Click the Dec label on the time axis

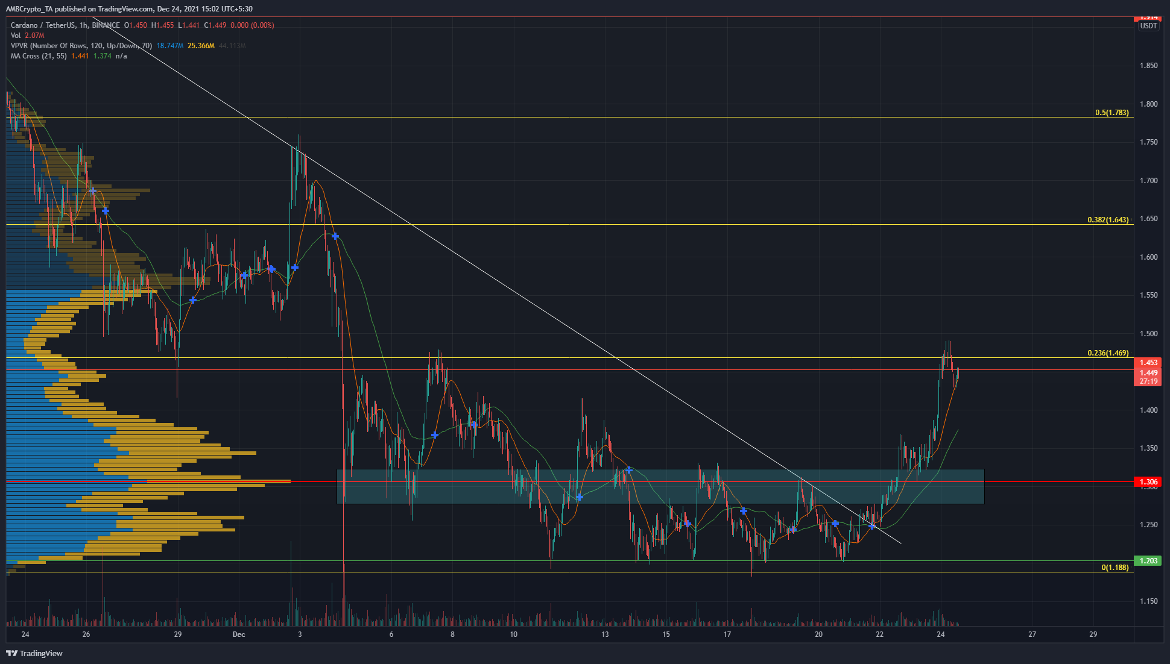tap(239, 634)
